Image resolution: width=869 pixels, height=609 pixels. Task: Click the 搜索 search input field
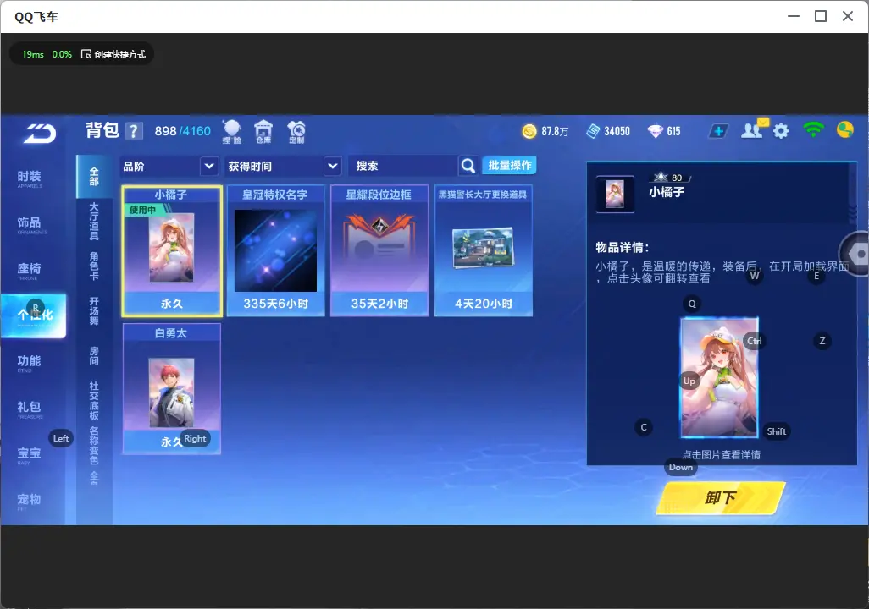pyautogui.click(x=404, y=166)
